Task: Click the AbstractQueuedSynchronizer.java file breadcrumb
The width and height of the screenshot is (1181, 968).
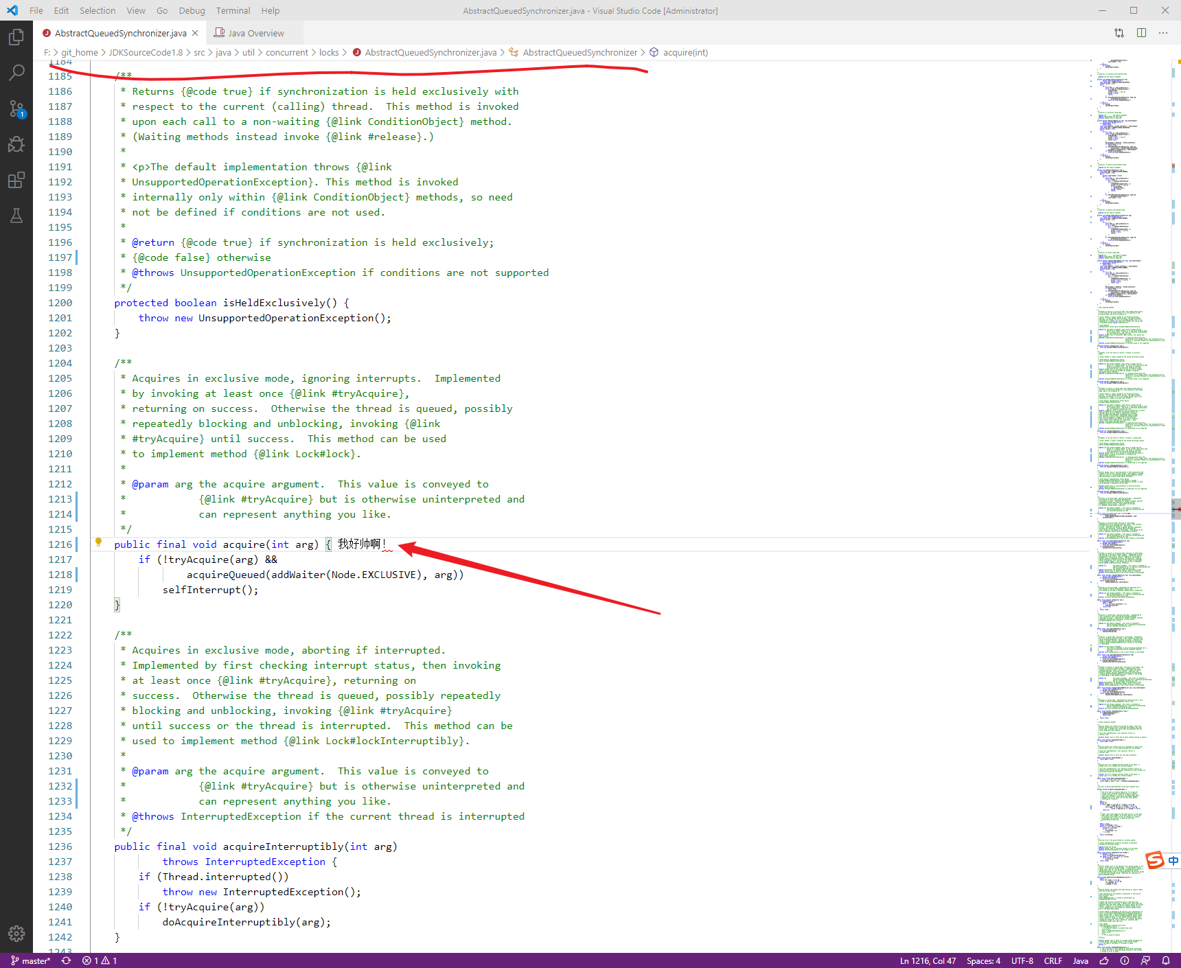Action: 431,52
